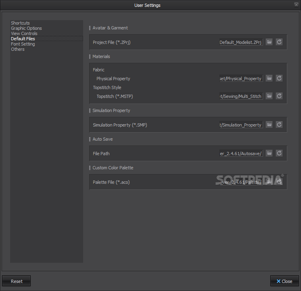
Task: Click the Autosave file path field
Action: [241, 154]
